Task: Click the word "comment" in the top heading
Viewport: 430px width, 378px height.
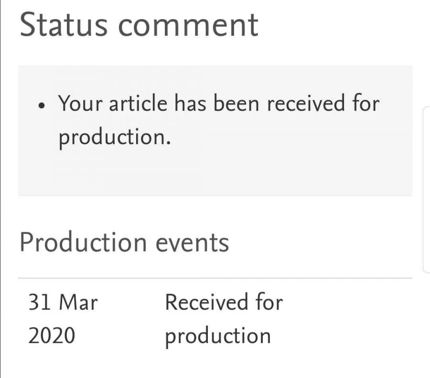Action: click(188, 25)
